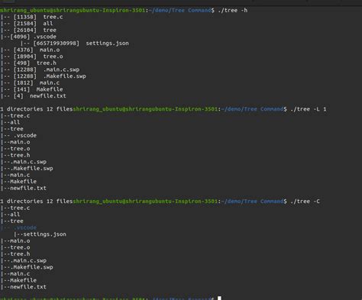Select the "[21584] all" line
This screenshot has height=300, width=362.
click(27, 24)
